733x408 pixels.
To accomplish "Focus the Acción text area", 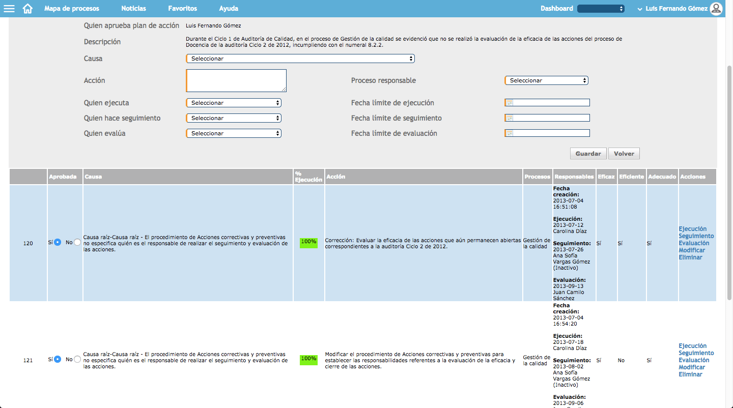I will coord(236,80).
